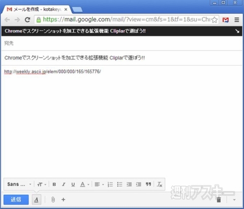Maximize the Chrome window
This screenshot has width=244, height=209.
pos(224,3)
